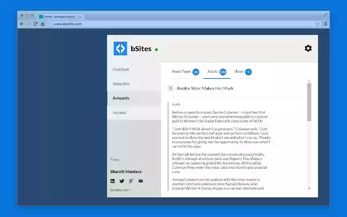The image size is (347, 217).
Task: Open the browser hamburger menu
Action: [x=325, y=24]
